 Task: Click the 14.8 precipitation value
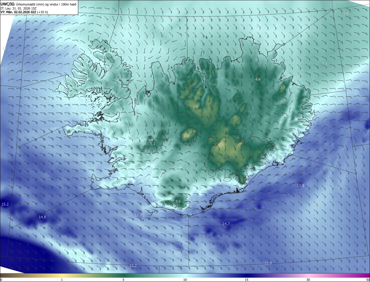42,217
